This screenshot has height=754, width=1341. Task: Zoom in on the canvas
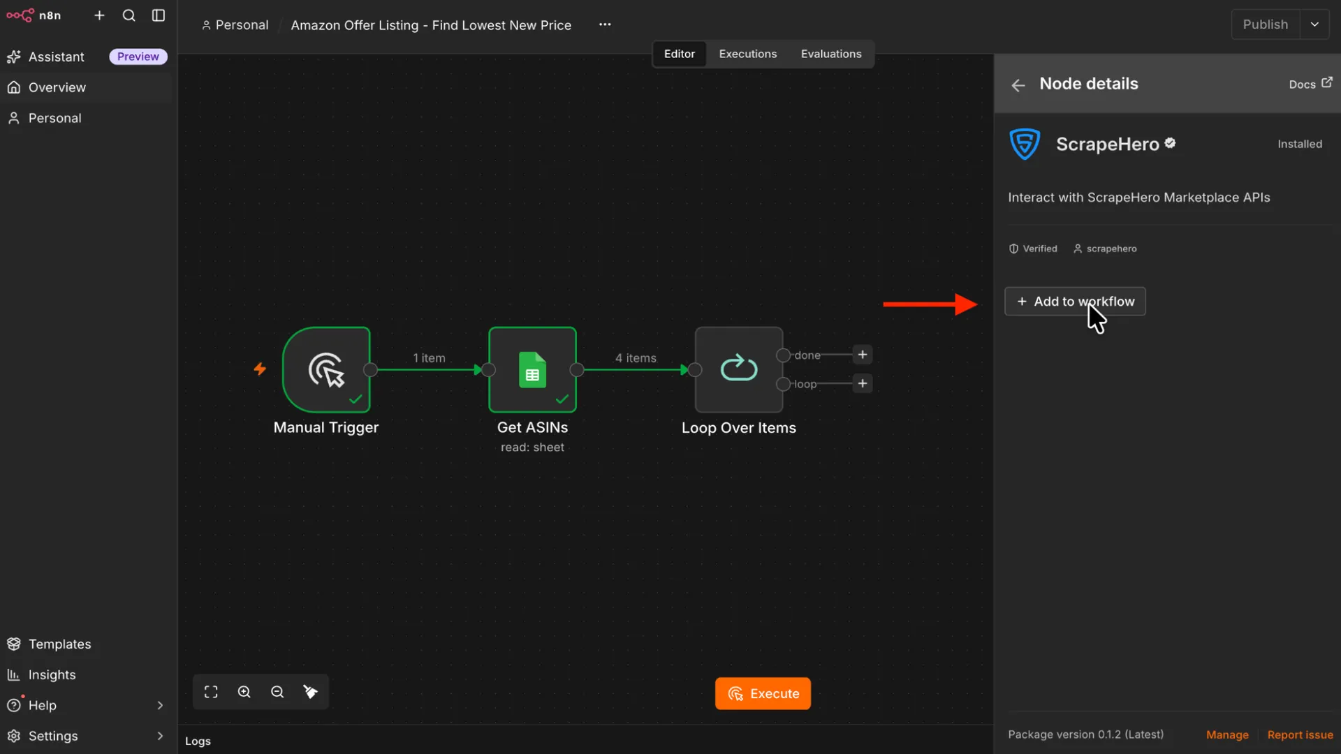[244, 692]
